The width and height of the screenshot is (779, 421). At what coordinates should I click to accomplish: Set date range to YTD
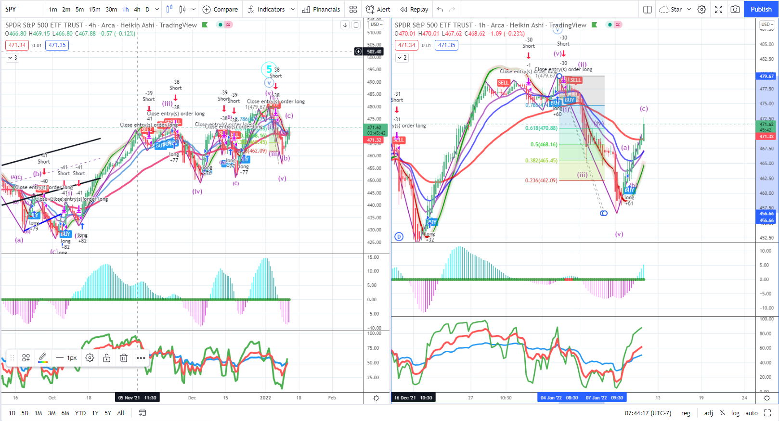point(80,413)
